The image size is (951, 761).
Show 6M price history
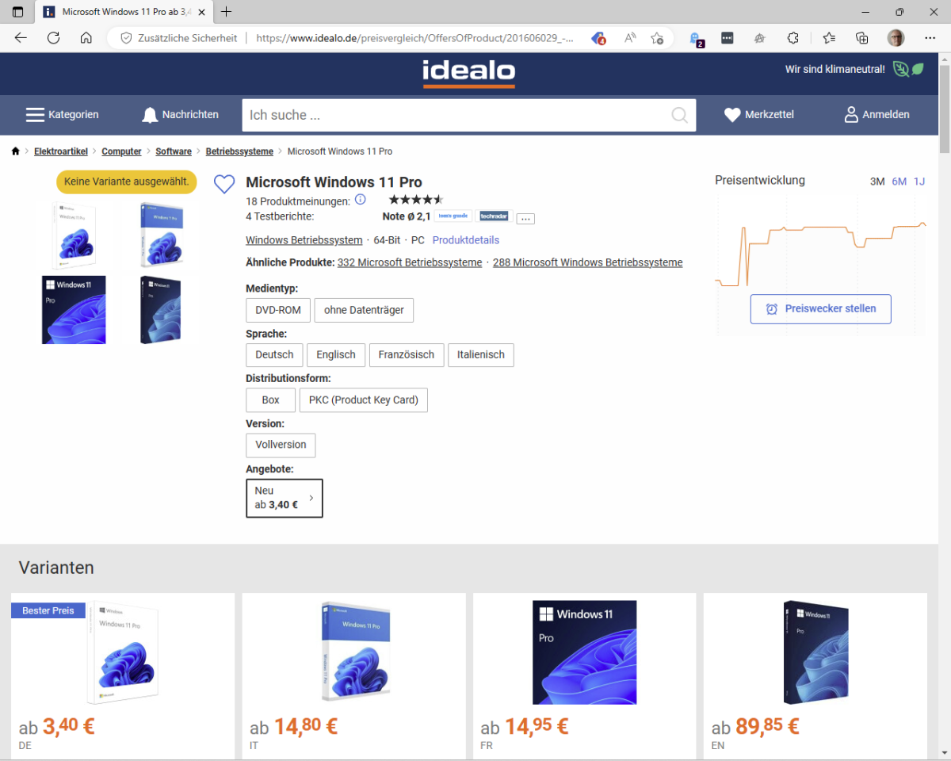point(899,182)
